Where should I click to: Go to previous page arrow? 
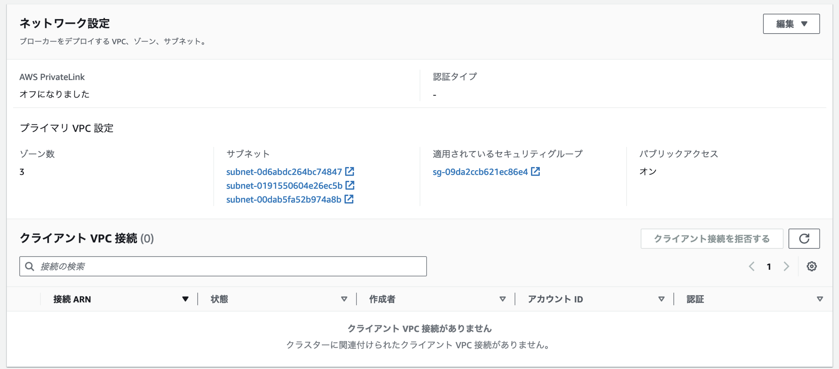pyautogui.click(x=751, y=266)
